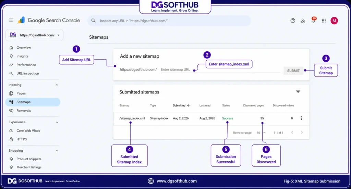
Task: Click the 1-1 of 1 pagination text
Action: (x=278, y=133)
